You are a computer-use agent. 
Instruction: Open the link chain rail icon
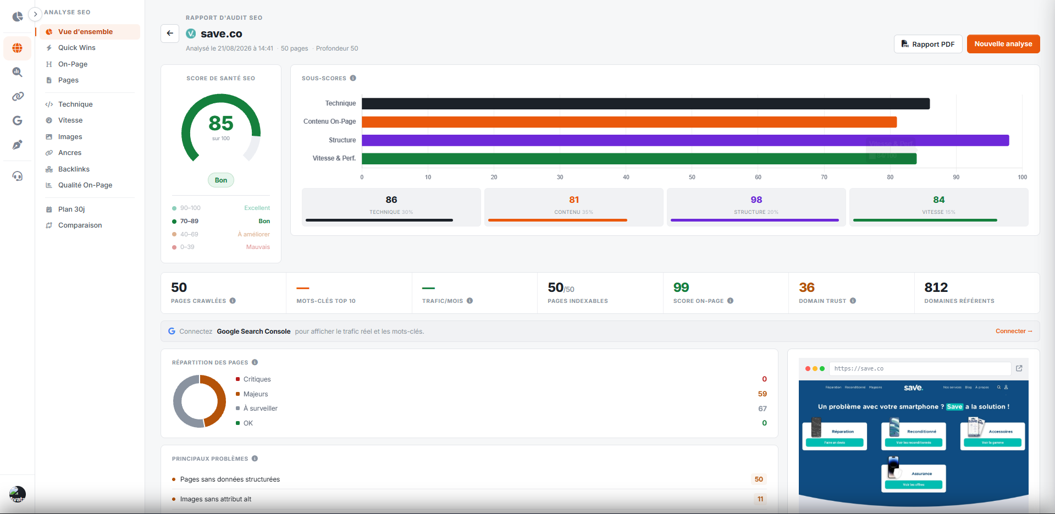click(18, 97)
